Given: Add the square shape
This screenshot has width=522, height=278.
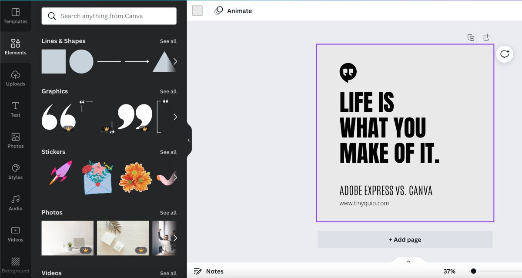Looking at the screenshot, I should pyautogui.click(x=54, y=61).
